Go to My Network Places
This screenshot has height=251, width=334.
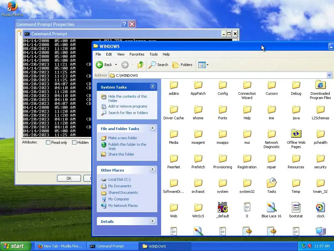pyautogui.click(x=123, y=206)
